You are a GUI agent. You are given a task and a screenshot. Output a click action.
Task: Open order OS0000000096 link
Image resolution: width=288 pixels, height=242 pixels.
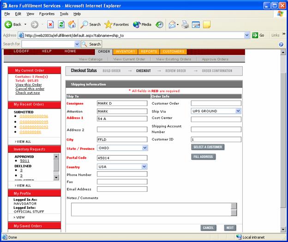click(x=34, y=116)
